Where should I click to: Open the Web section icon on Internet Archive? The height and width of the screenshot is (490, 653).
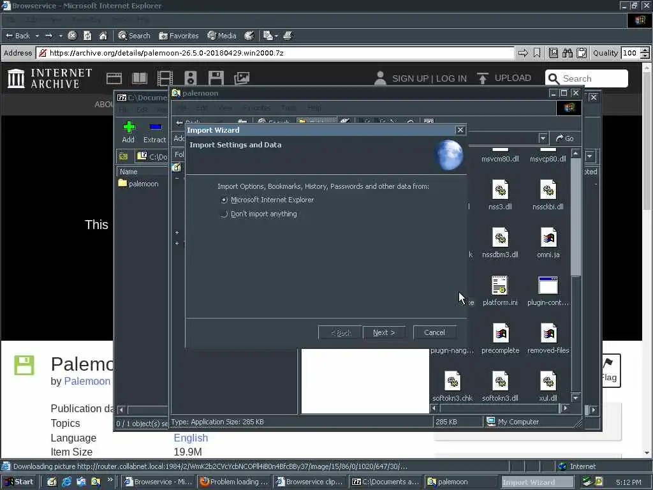click(x=114, y=78)
